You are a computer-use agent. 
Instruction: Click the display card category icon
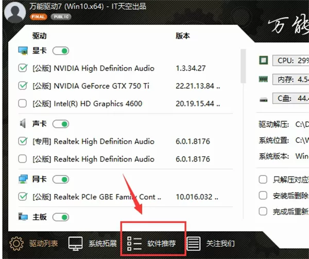click(23, 51)
